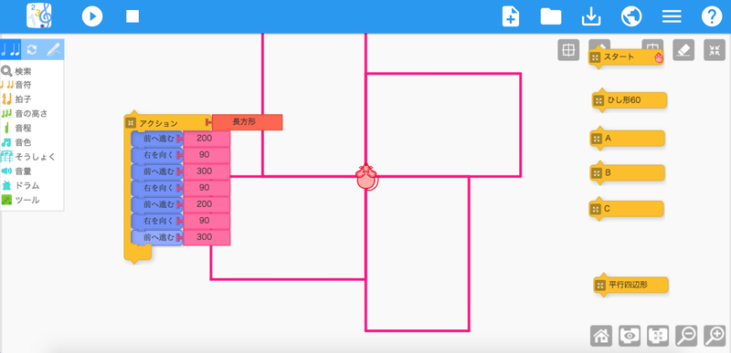Click the mouse character on the canvas

(367, 177)
